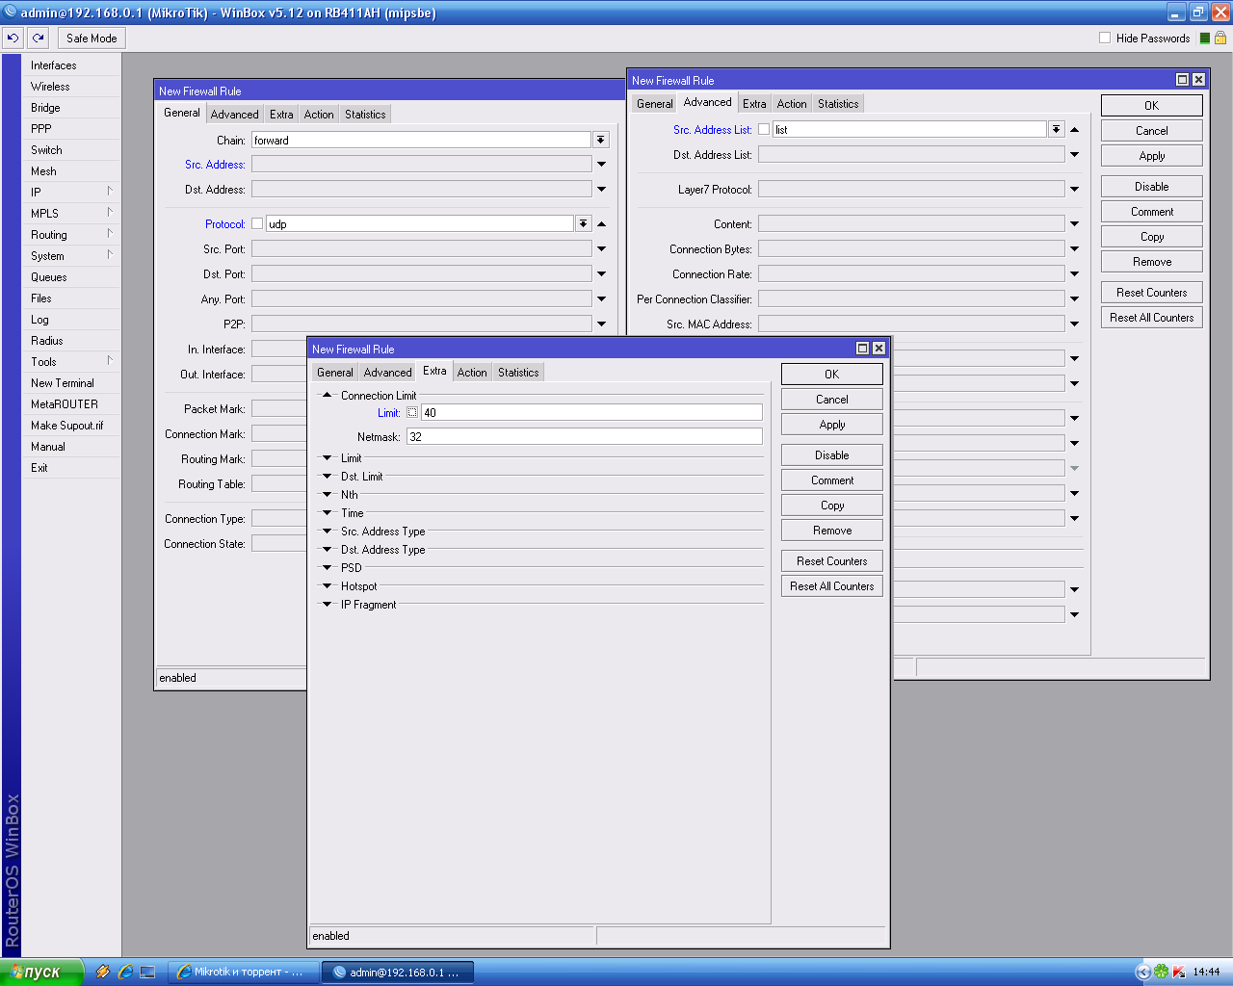Image resolution: width=1233 pixels, height=986 pixels.
Task: Expand the Dst. Port field arrow
Action: [601, 274]
